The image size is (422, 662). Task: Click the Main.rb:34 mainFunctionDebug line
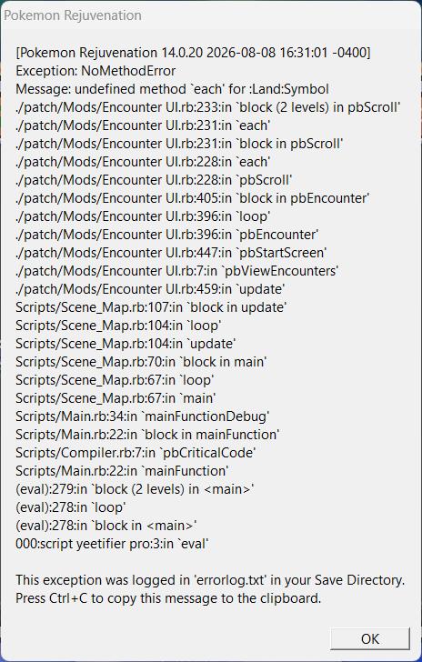pos(143,416)
